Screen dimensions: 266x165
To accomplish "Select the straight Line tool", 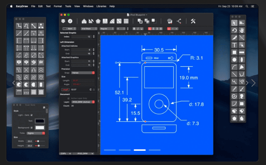I will coord(234,74).
